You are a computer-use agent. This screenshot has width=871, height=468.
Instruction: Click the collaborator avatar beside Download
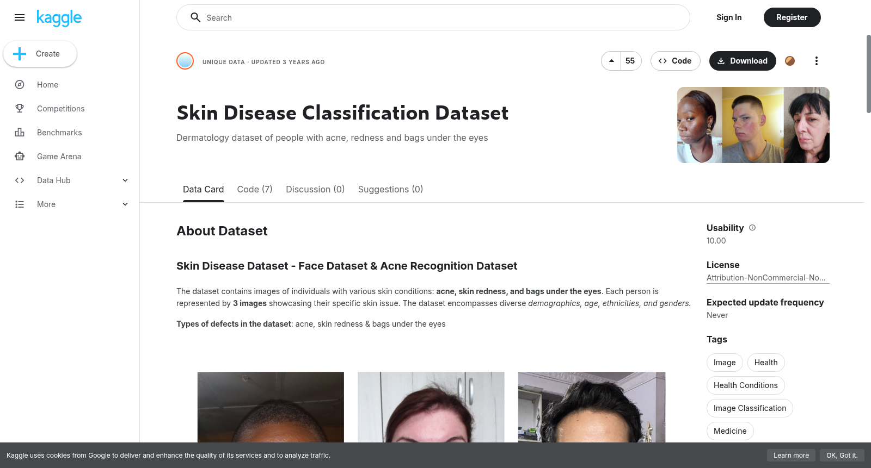790,61
